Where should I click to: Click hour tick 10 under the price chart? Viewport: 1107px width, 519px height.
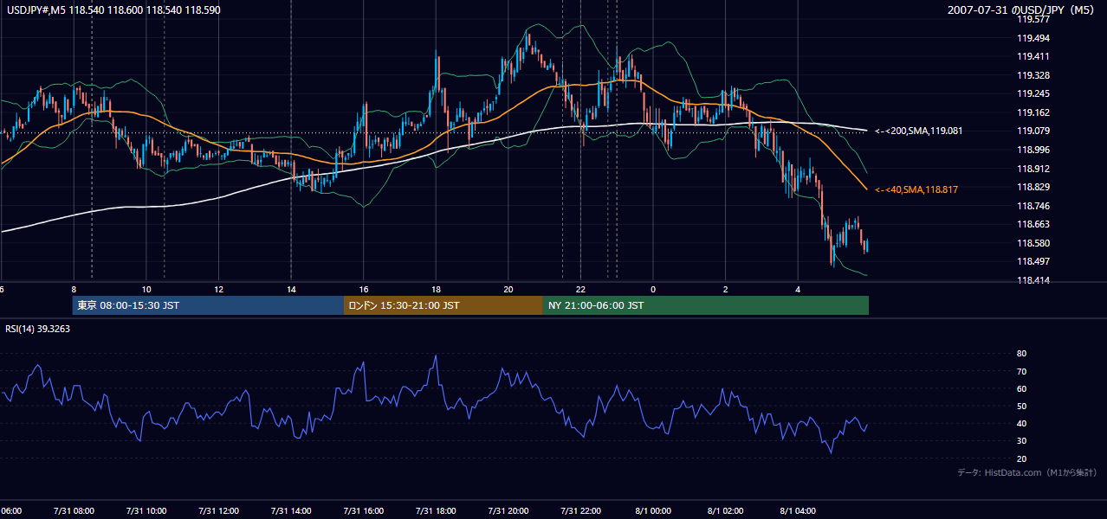coord(146,289)
